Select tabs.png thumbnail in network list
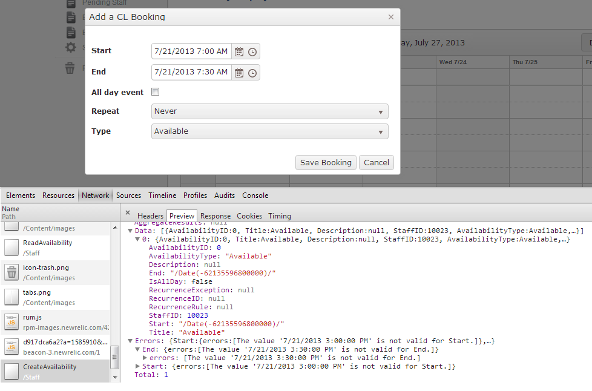This screenshot has width=592, height=391. [x=12, y=297]
